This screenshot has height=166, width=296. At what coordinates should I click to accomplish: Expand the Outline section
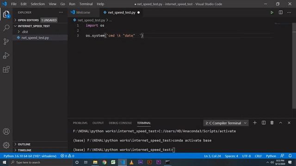[40, 144]
